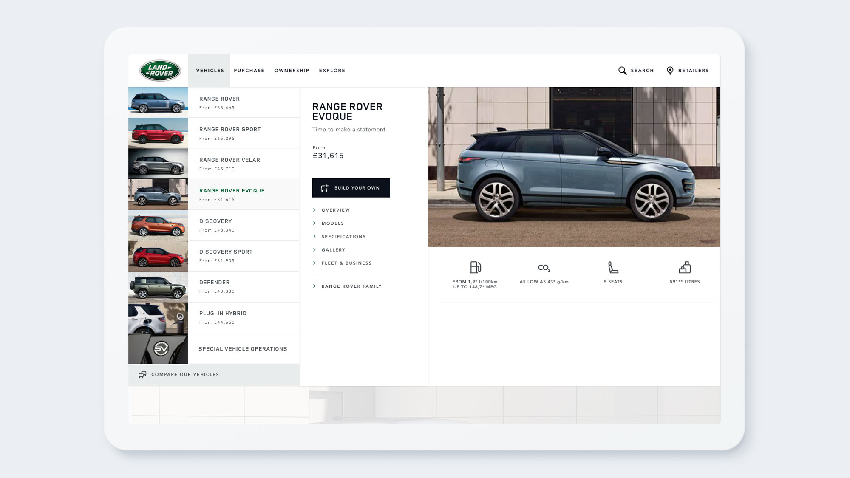Open the Ownership menu

292,71
